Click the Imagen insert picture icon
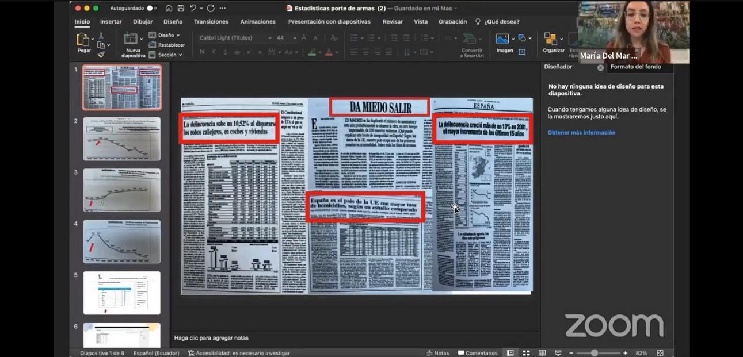743x357 pixels. (x=502, y=39)
